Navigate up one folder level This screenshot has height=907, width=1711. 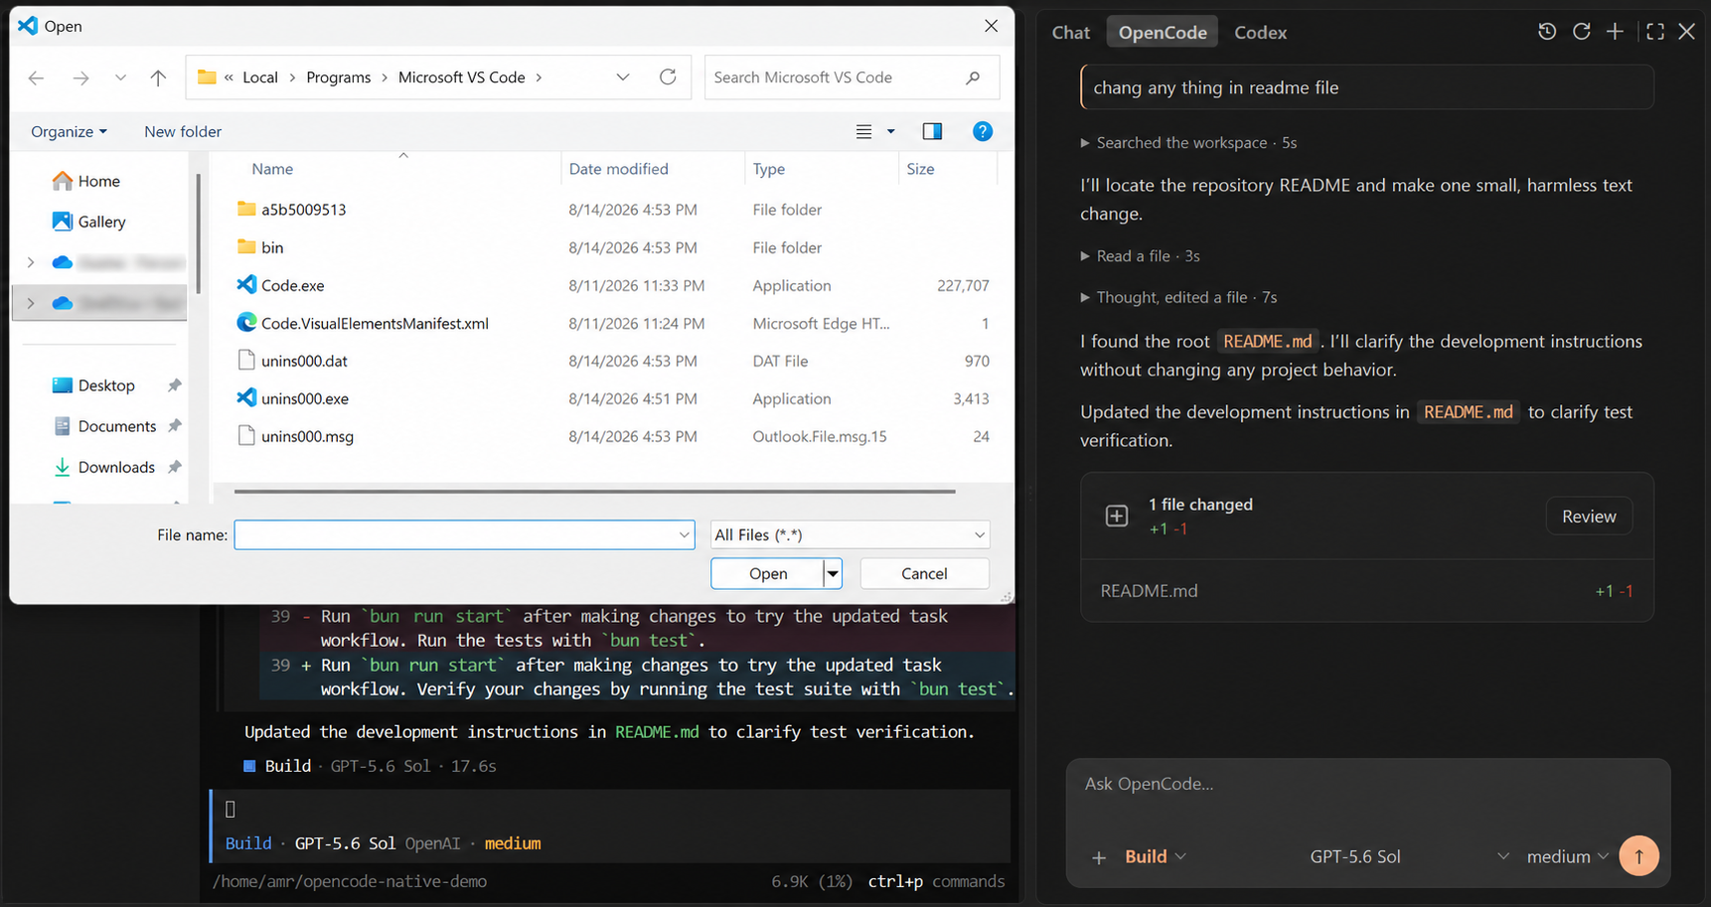pyautogui.click(x=158, y=77)
